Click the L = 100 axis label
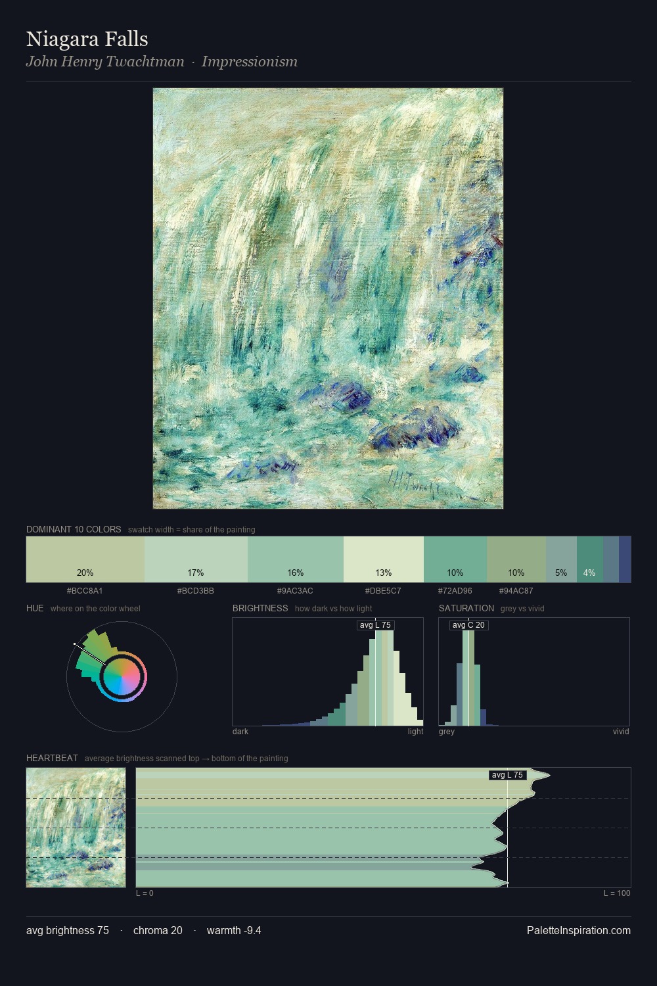657x986 pixels. tap(617, 893)
